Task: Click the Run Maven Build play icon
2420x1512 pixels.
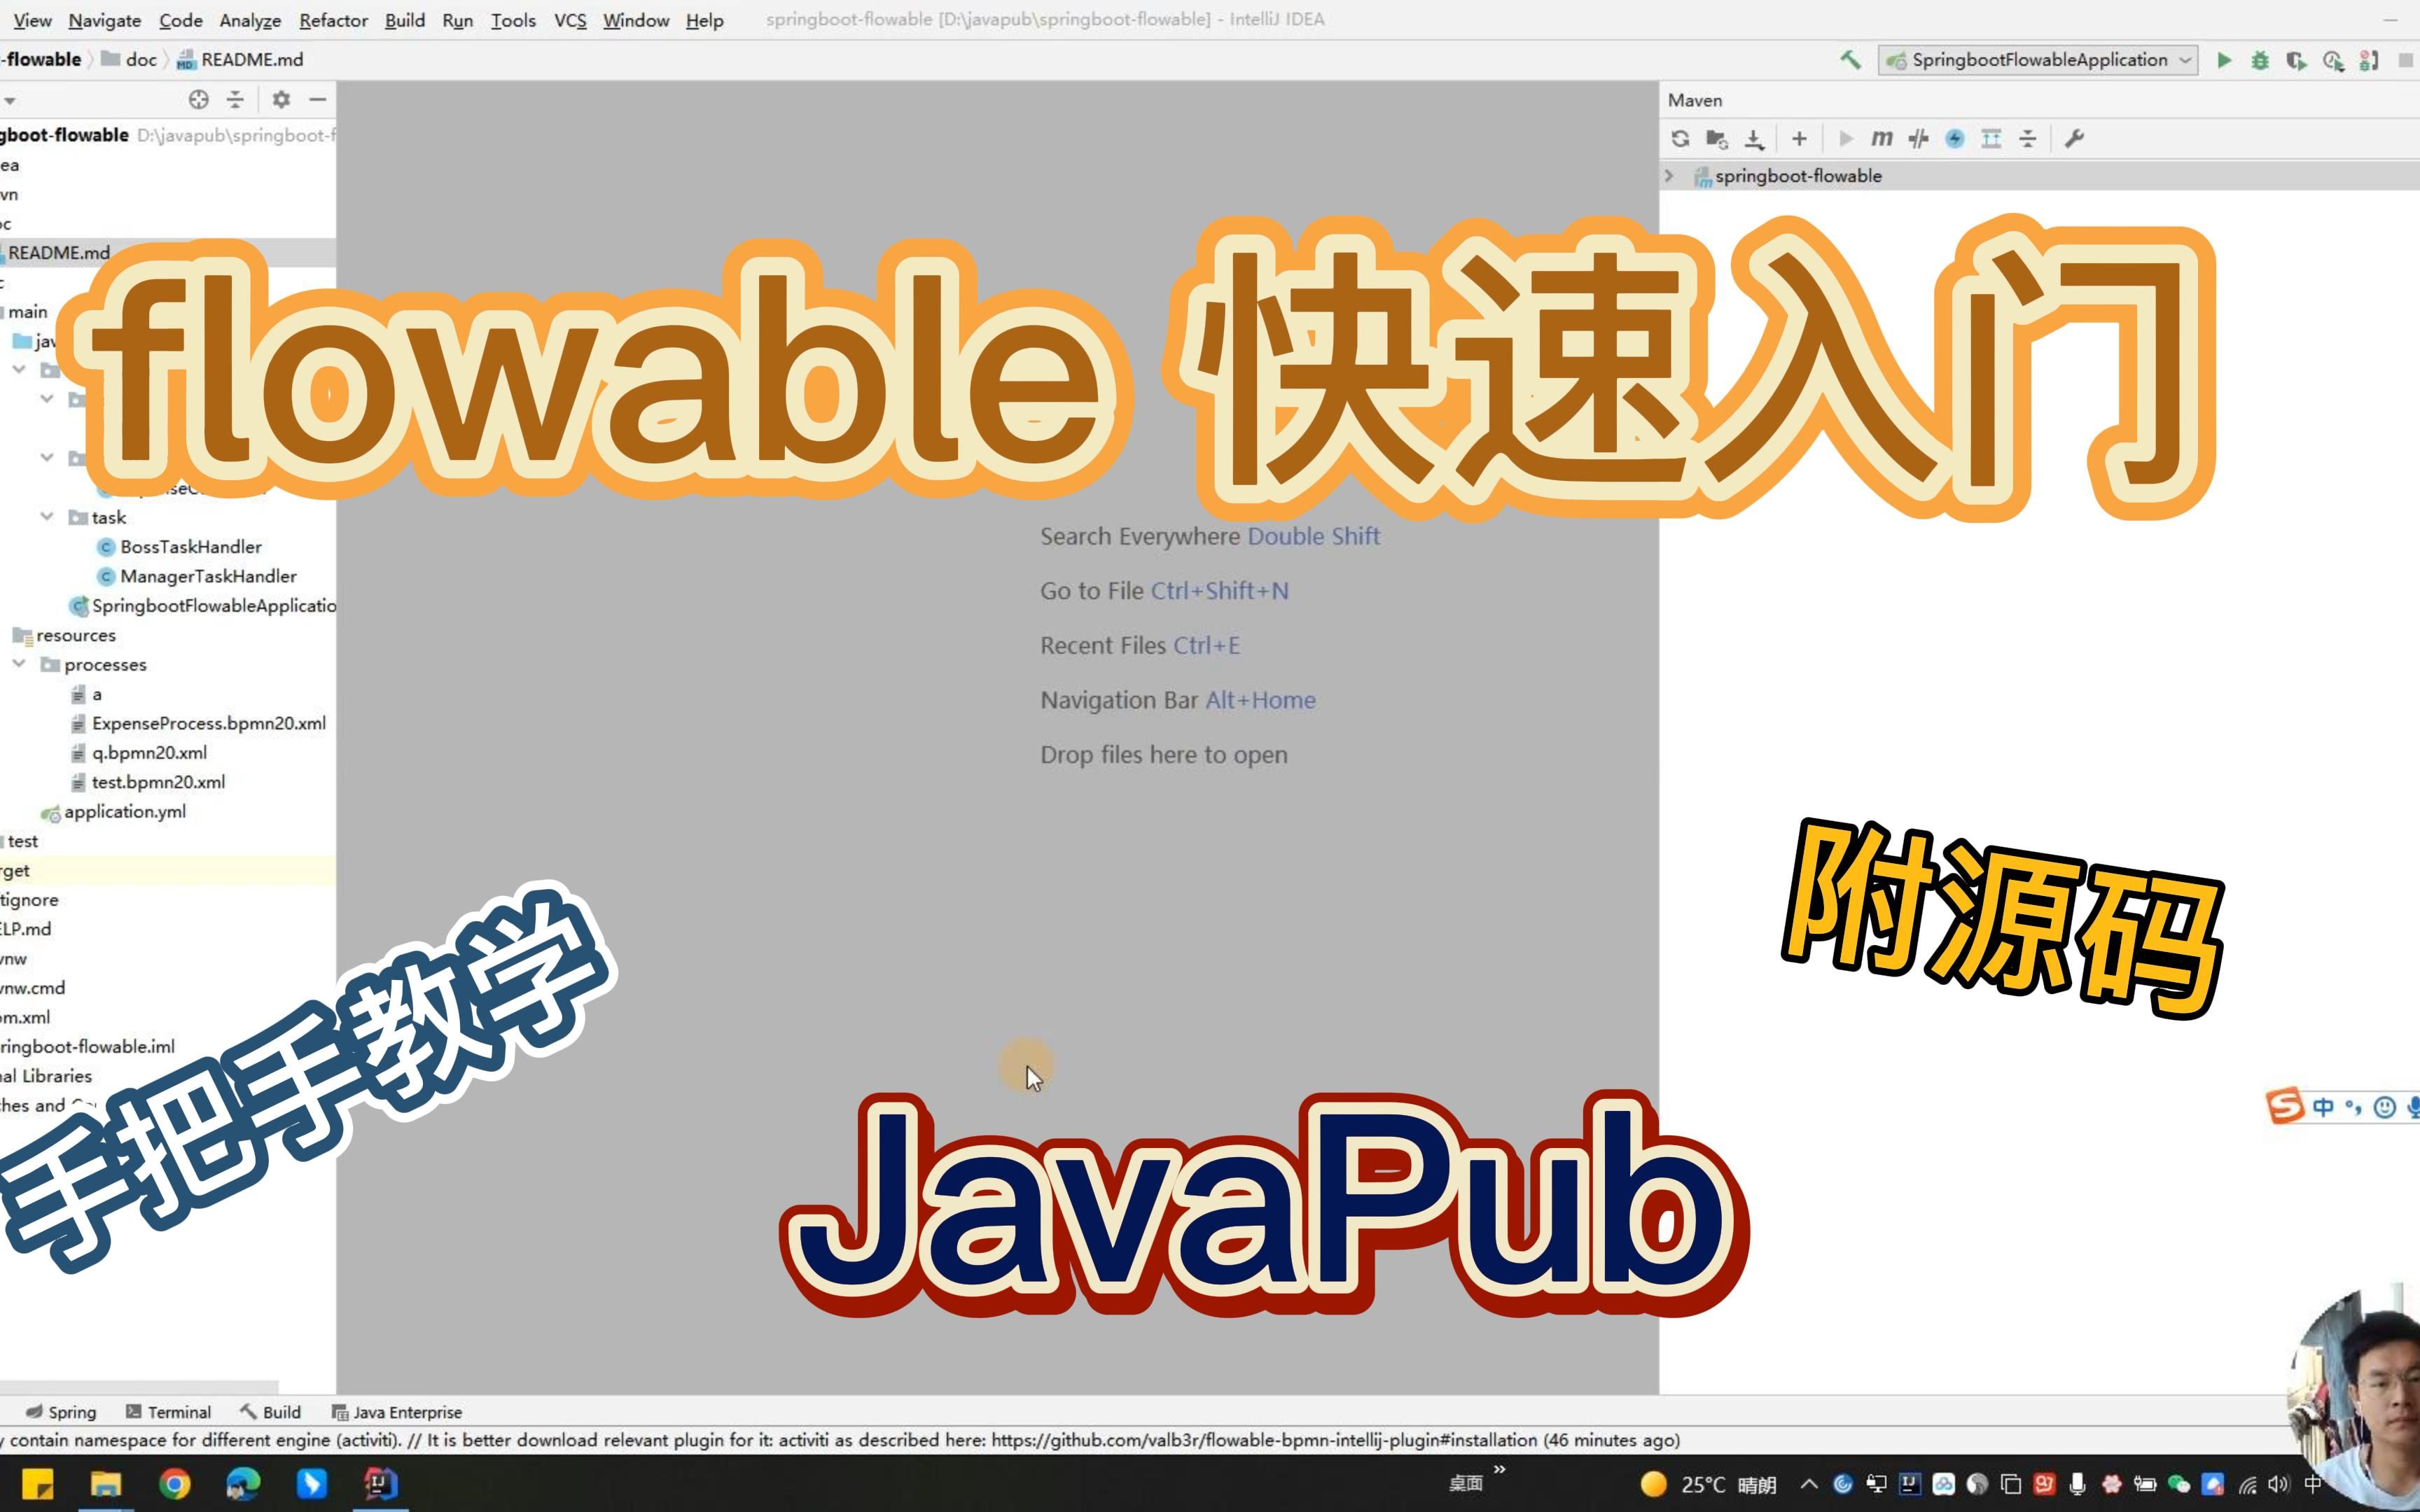Action: tap(1845, 139)
